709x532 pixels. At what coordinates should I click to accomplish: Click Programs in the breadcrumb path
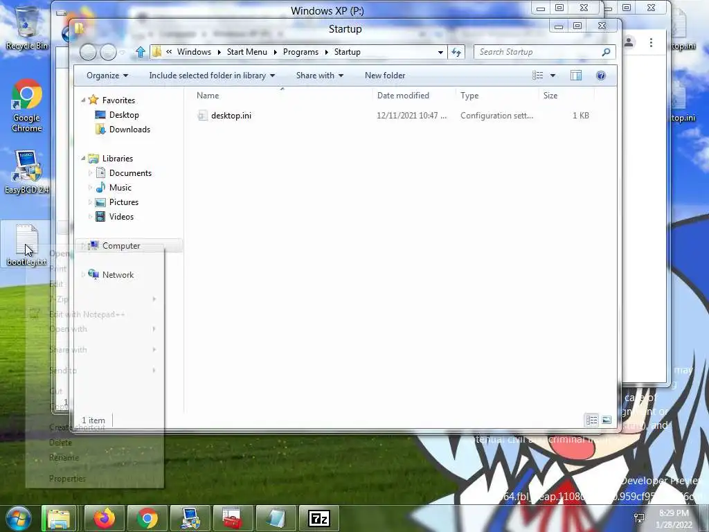(x=300, y=52)
